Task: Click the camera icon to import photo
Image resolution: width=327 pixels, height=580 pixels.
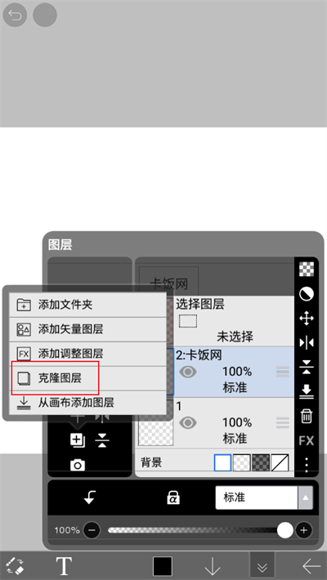Action: pos(78,465)
